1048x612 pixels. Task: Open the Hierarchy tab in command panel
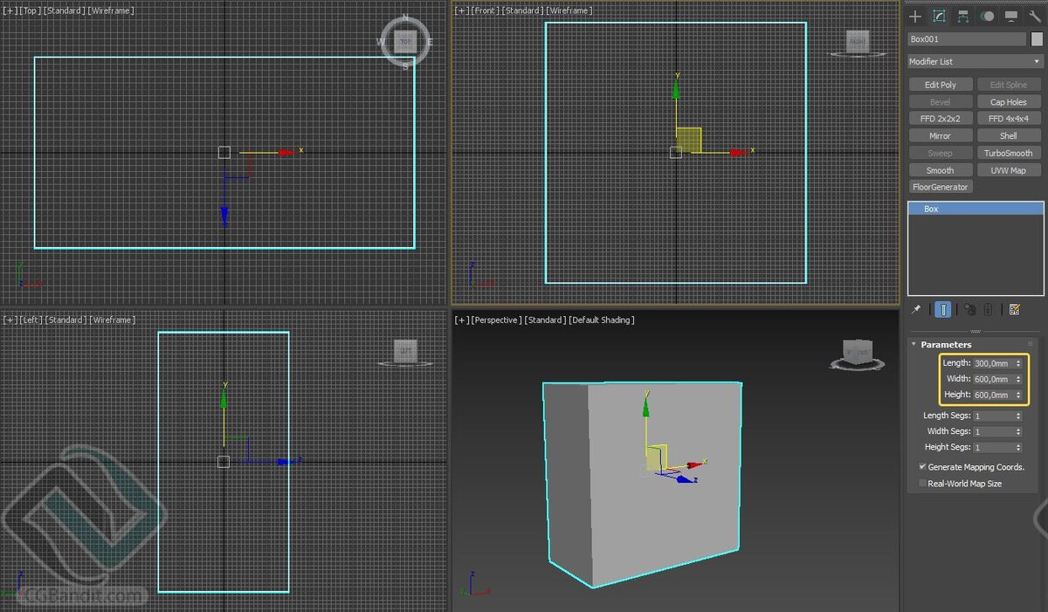coord(963,17)
